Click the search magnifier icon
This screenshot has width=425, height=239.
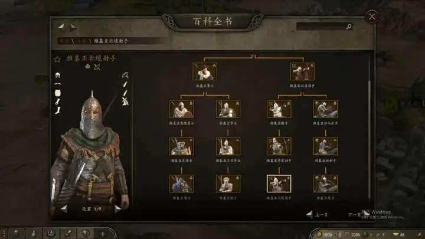tap(349, 27)
